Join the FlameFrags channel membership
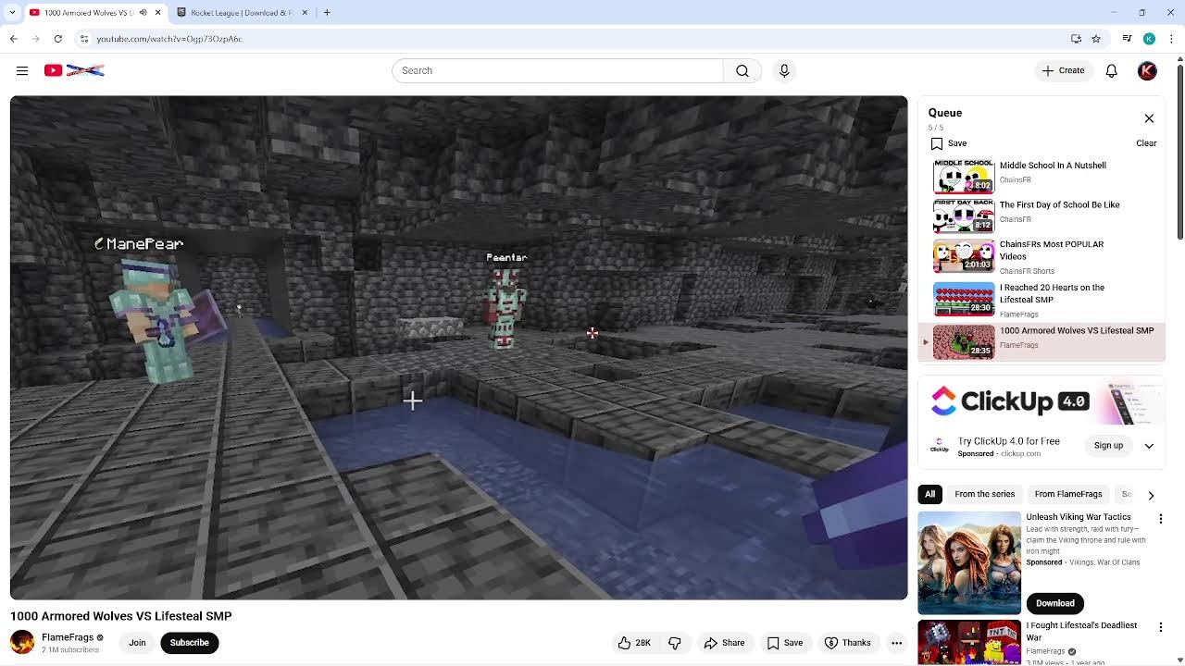1185x666 pixels. coord(137,643)
